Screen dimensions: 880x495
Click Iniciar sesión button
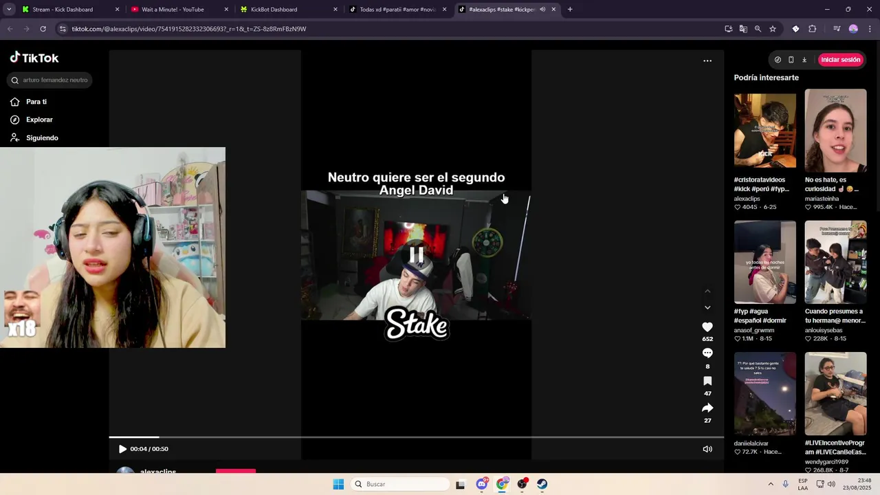[x=840, y=60]
